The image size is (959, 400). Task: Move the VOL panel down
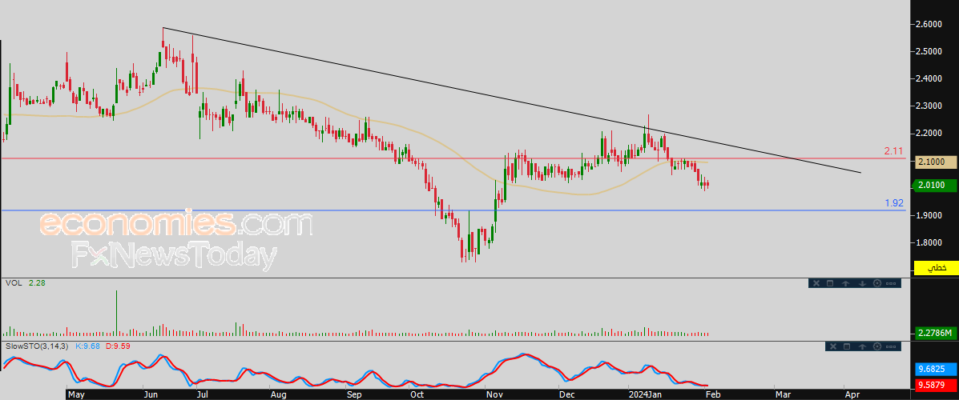point(862,283)
